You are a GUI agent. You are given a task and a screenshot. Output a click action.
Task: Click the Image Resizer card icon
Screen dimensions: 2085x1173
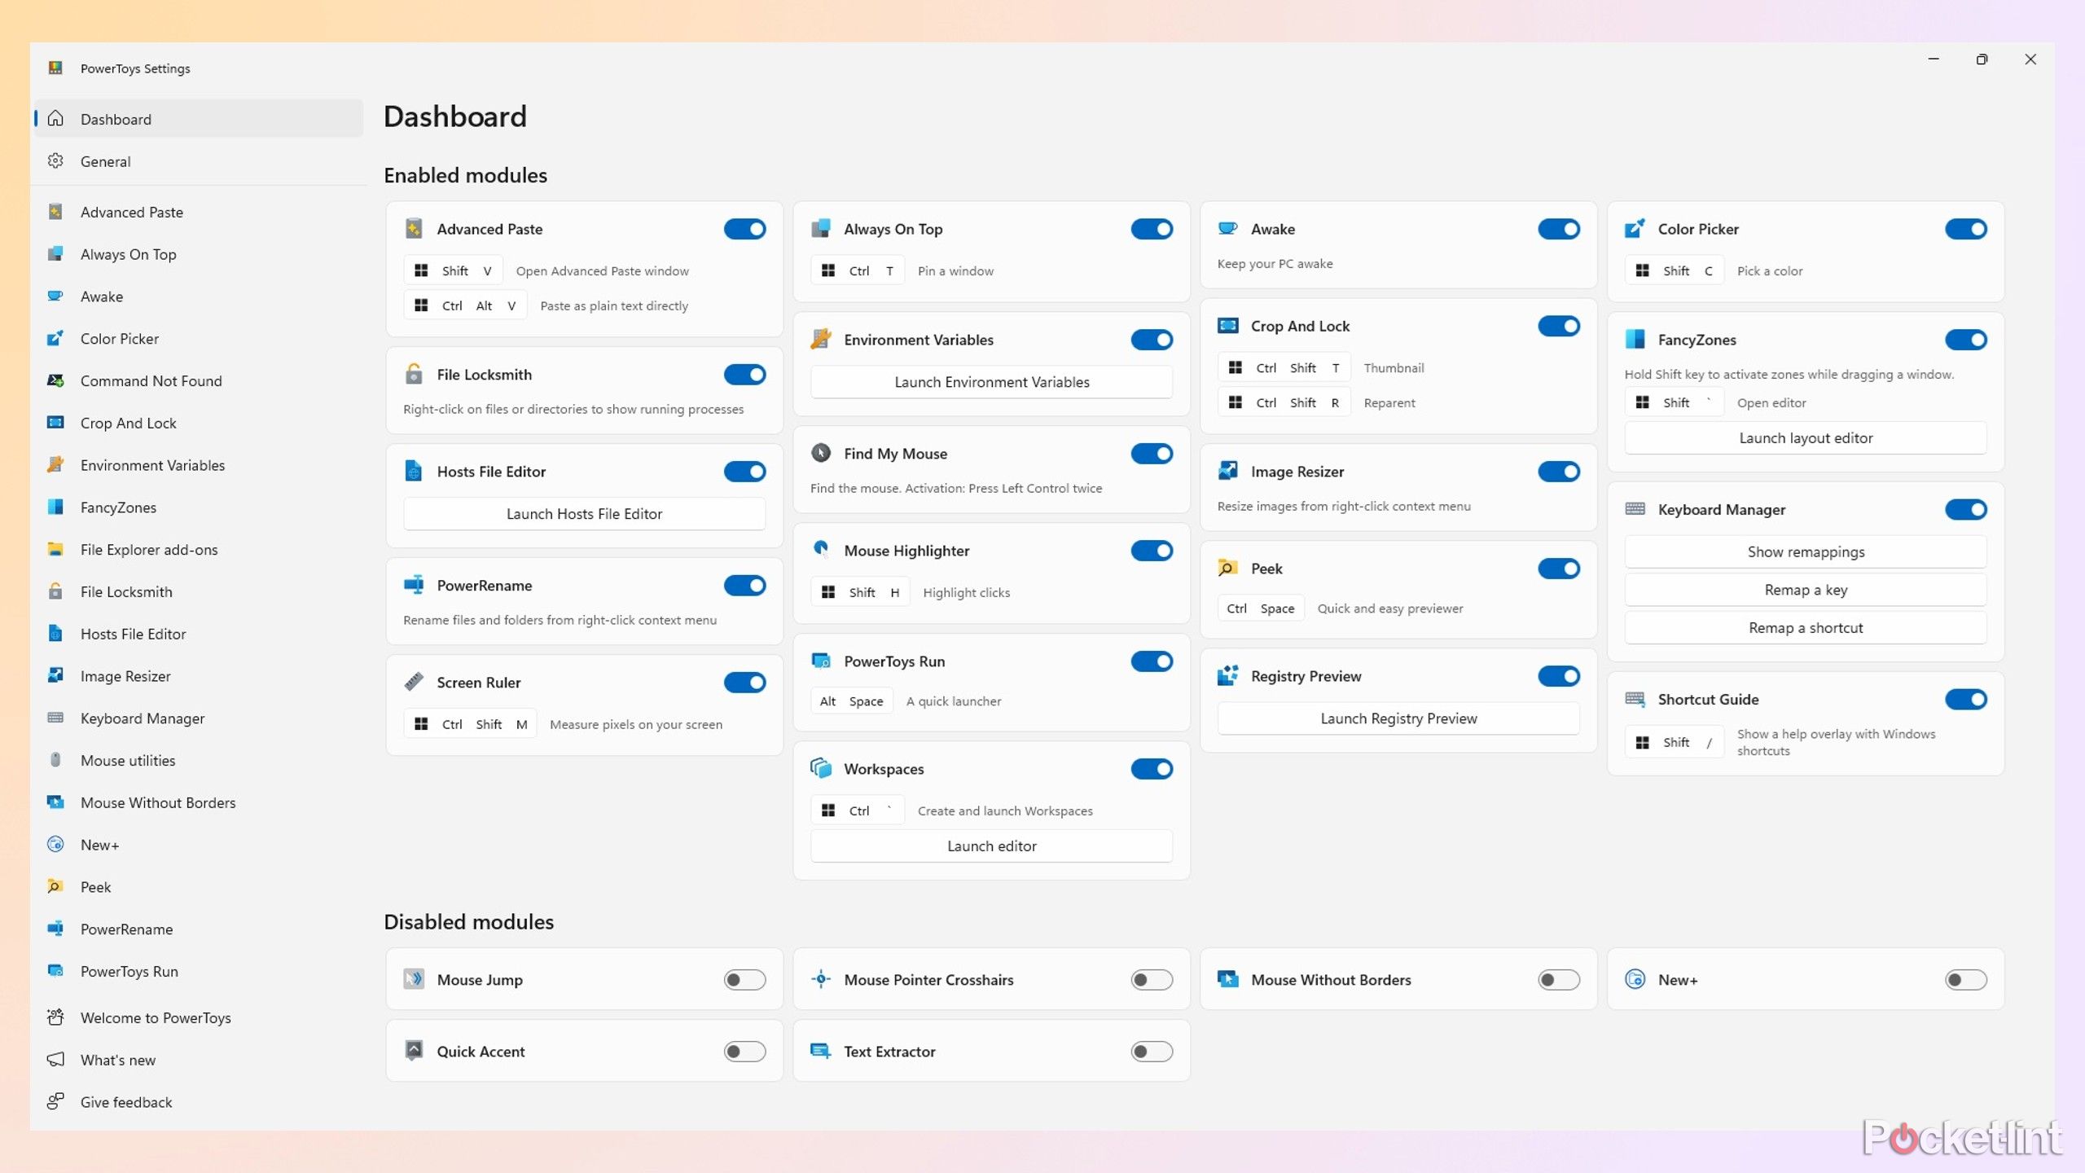point(1227,472)
